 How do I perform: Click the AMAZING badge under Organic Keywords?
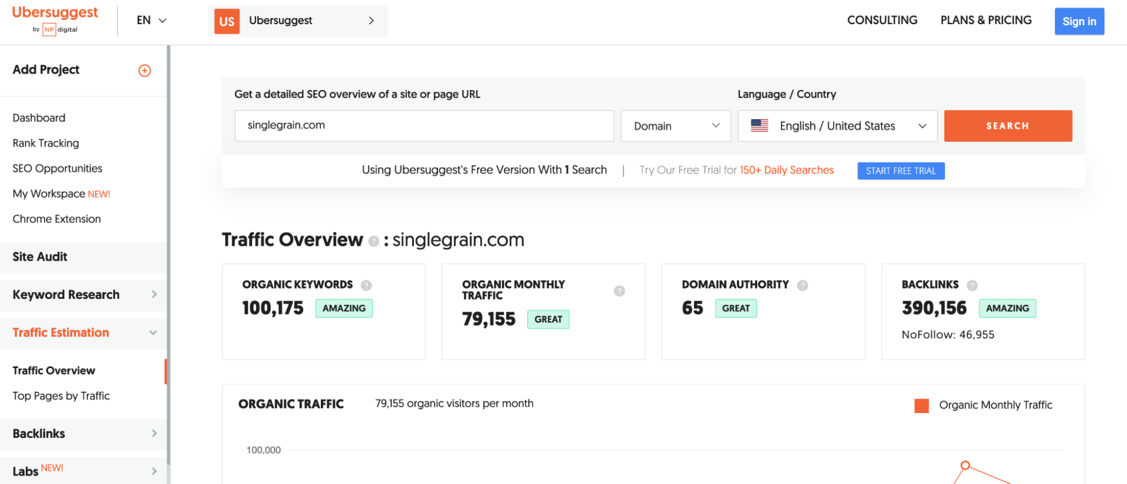pyautogui.click(x=344, y=308)
